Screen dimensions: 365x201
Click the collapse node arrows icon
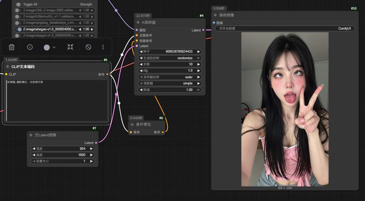[x=70, y=47]
